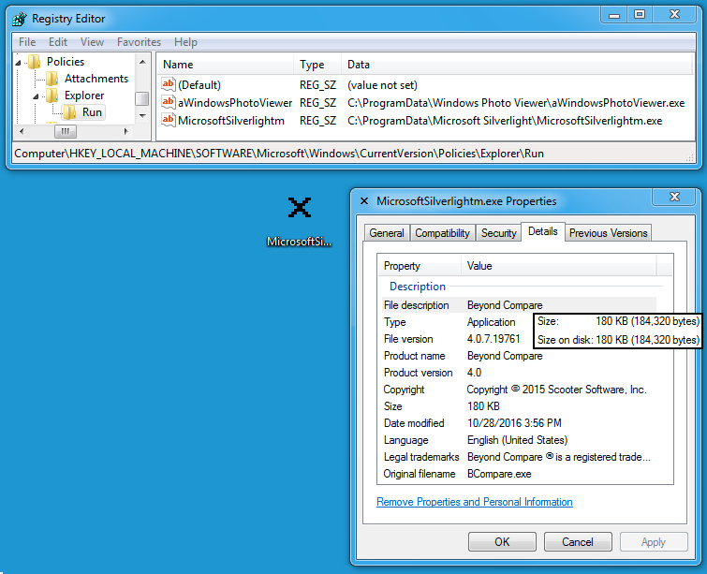The height and width of the screenshot is (574, 707).
Task: Open the Favorites menu
Action: point(139,42)
